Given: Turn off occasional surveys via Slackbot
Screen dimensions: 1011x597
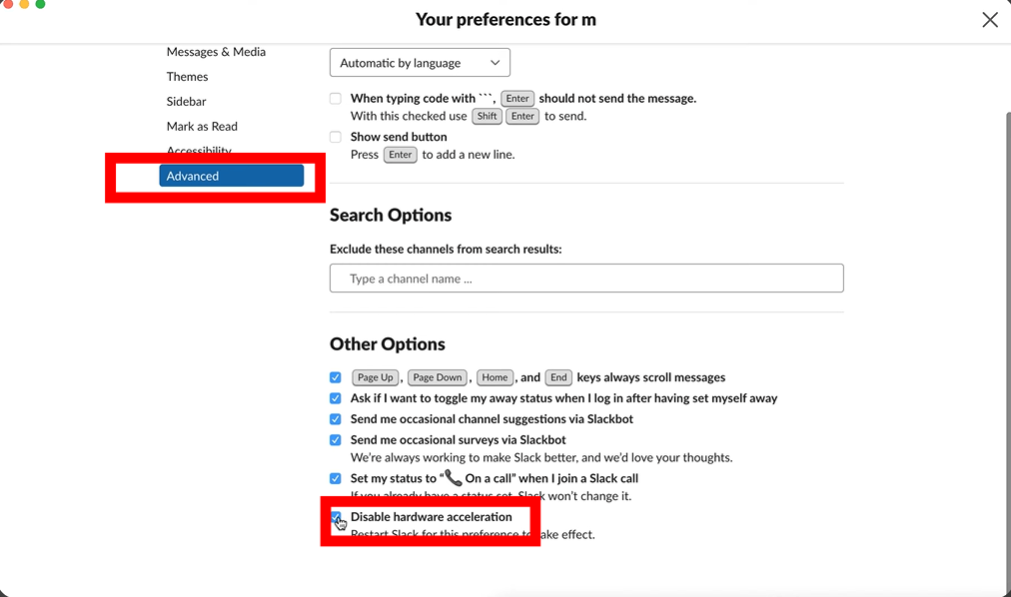Looking at the screenshot, I should click(336, 440).
